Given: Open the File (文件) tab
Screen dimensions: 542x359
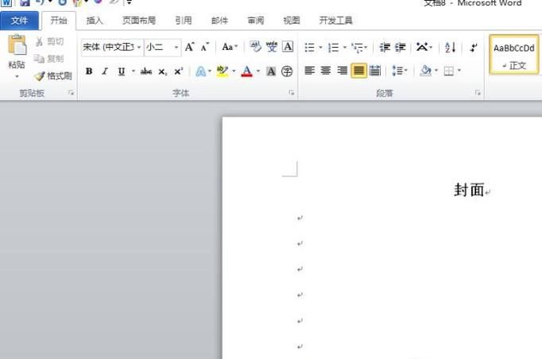Looking at the screenshot, I should click(19, 21).
